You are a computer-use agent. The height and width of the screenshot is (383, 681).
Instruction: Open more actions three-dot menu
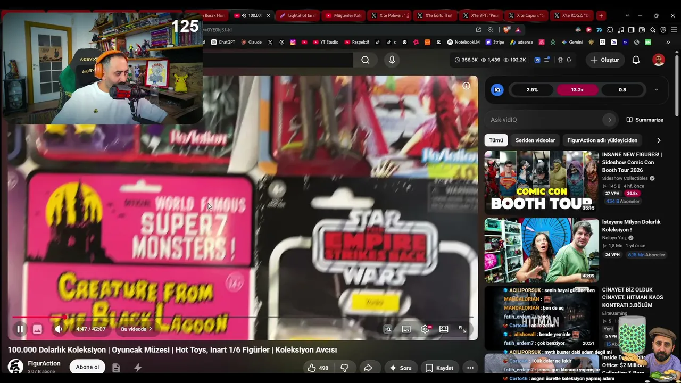click(470, 368)
